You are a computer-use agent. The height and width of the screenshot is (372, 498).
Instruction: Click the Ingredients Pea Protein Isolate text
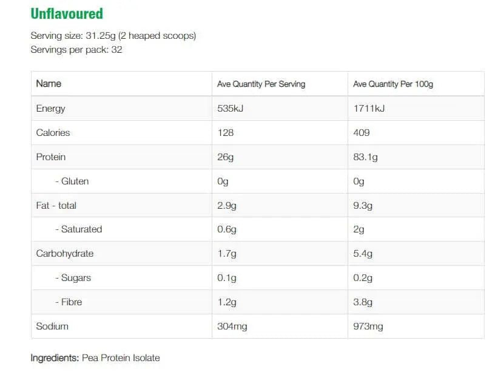tap(95, 358)
